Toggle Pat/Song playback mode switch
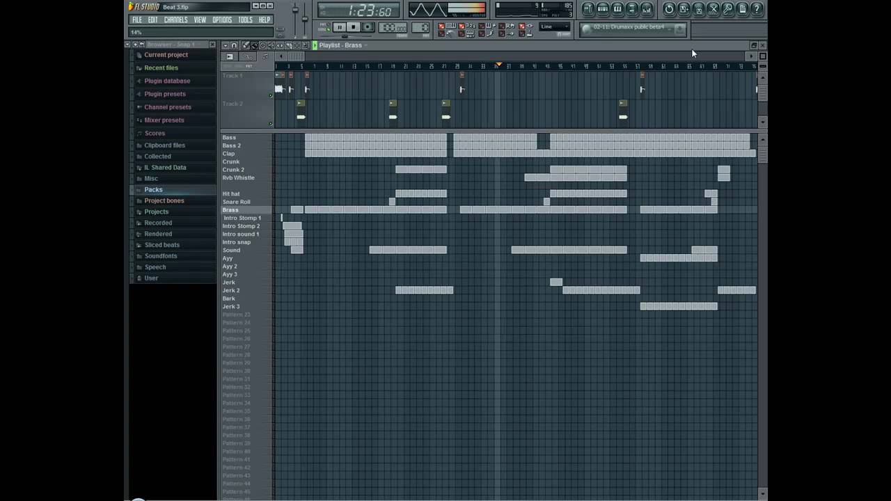The height and width of the screenshot is (501, 891). [x=323, y=27]
